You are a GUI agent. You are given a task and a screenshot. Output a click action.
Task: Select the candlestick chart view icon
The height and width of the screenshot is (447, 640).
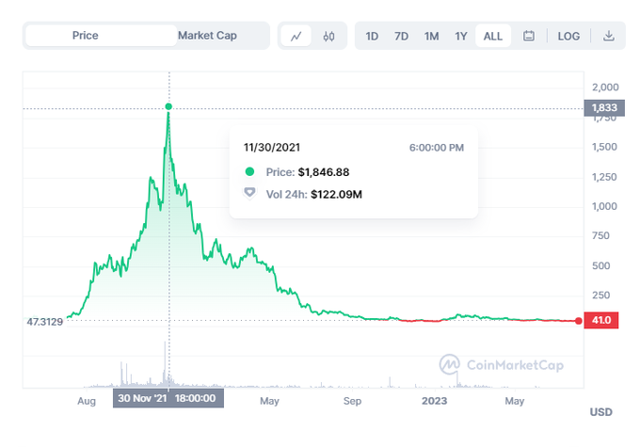pyautogui.click(x=328, y=37)
